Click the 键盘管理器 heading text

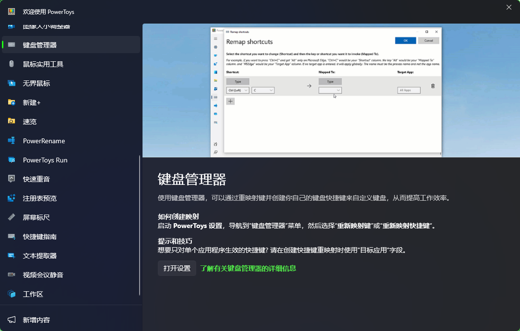[192, 180]
